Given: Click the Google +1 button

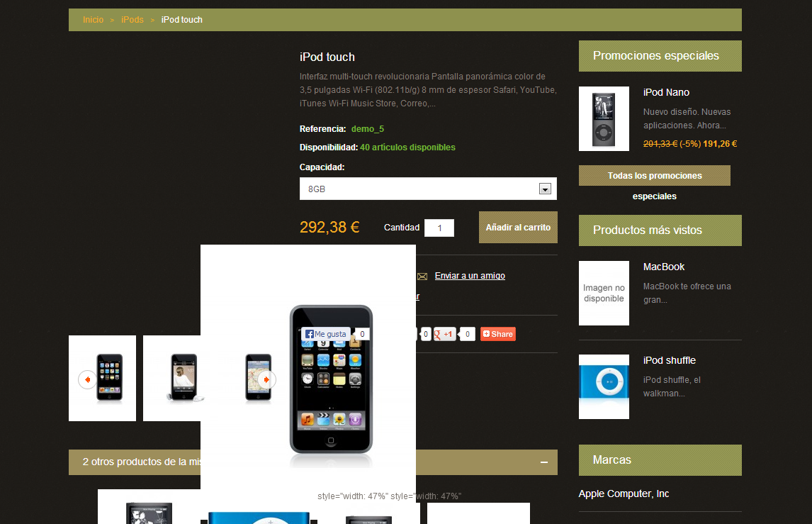Looking at the screenshot, I should tap(444, 334).
